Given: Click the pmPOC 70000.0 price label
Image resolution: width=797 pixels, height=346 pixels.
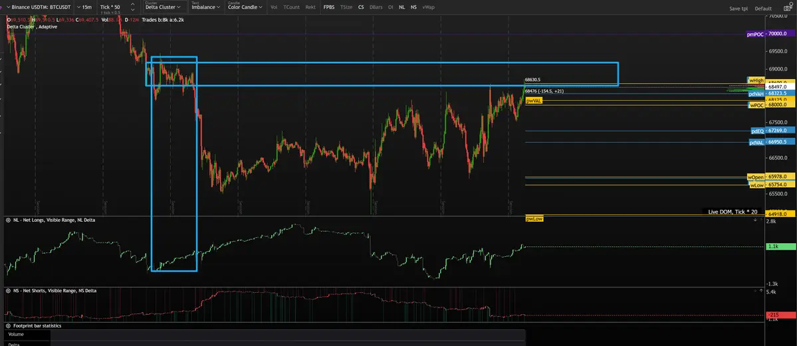Looking at the screenshot, I should coord(766,34).
